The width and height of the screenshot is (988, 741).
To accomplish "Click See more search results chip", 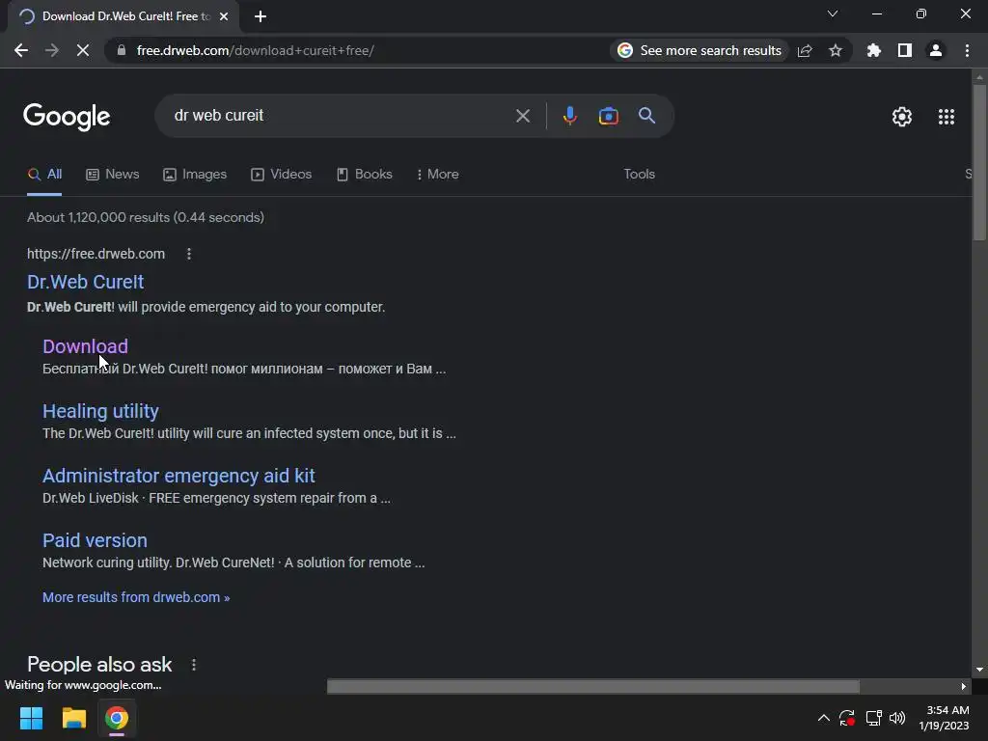I will pos(700,50).
